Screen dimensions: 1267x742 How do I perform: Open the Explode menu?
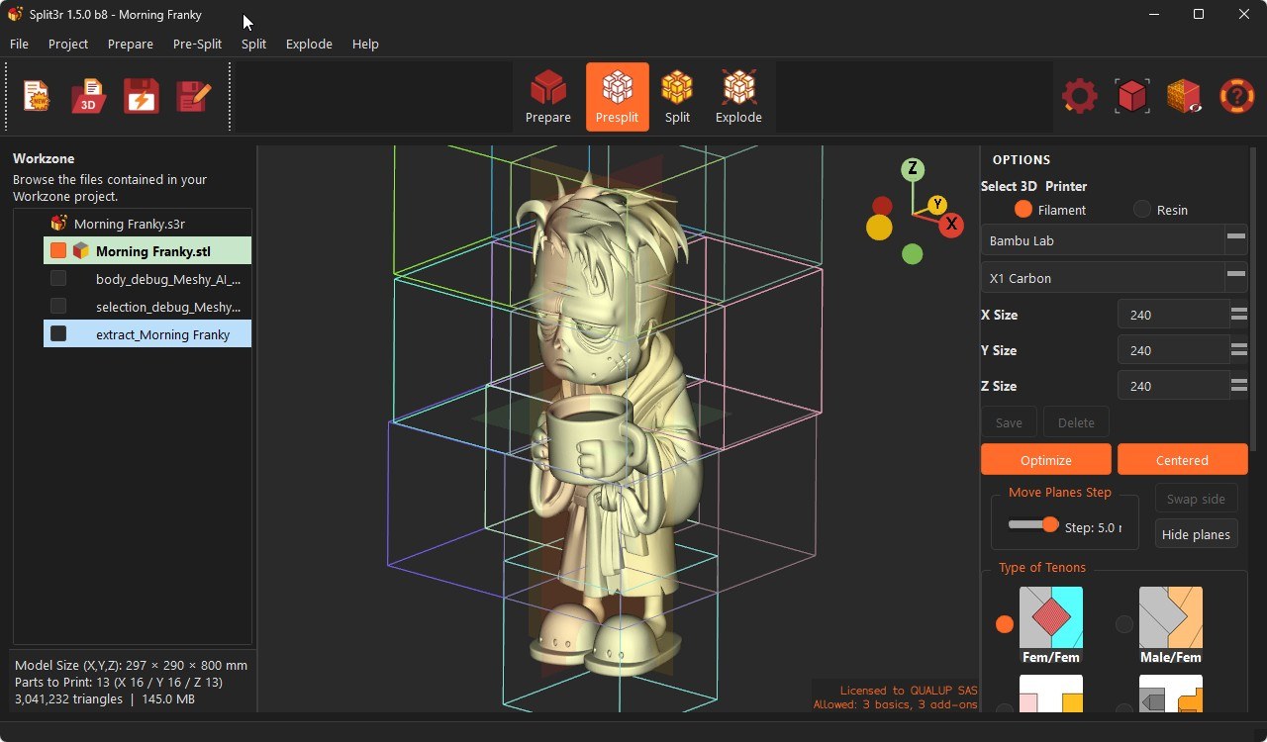(309, 44)
